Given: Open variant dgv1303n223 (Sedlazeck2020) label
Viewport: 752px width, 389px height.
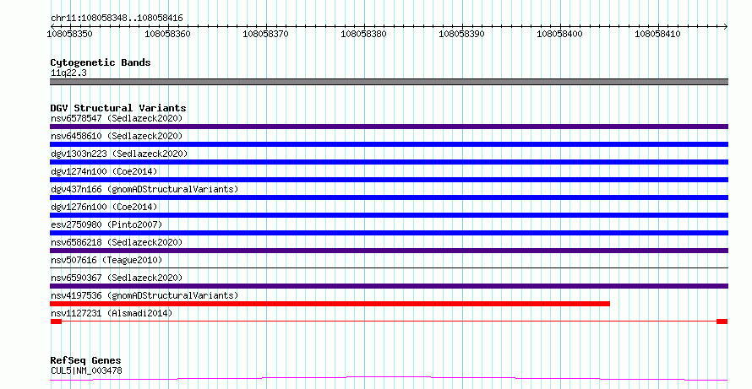Looking at the screenshot, I should pos(119,154).
